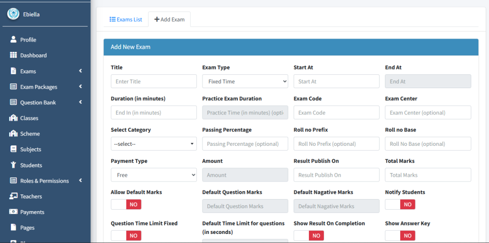This screenshot has width=489, height=243.
Task: Toggle Allow Default Marks switch
Action: pyautogui.click(x=126, y=204)
